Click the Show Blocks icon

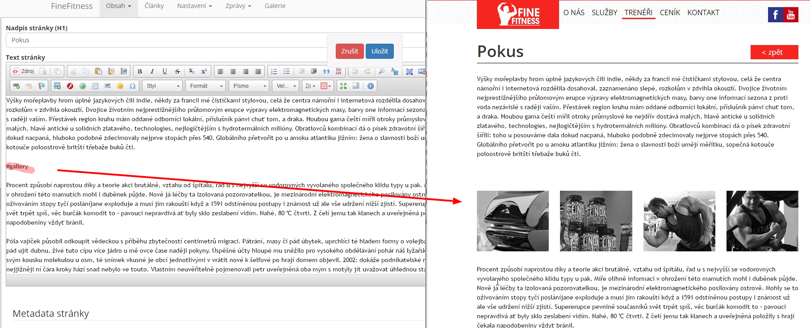pyautogui.click(x=356, y=86)
